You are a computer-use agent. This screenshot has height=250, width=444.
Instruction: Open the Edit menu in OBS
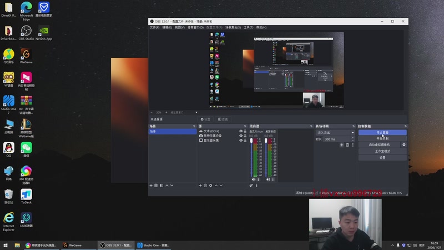coord(167,27)
